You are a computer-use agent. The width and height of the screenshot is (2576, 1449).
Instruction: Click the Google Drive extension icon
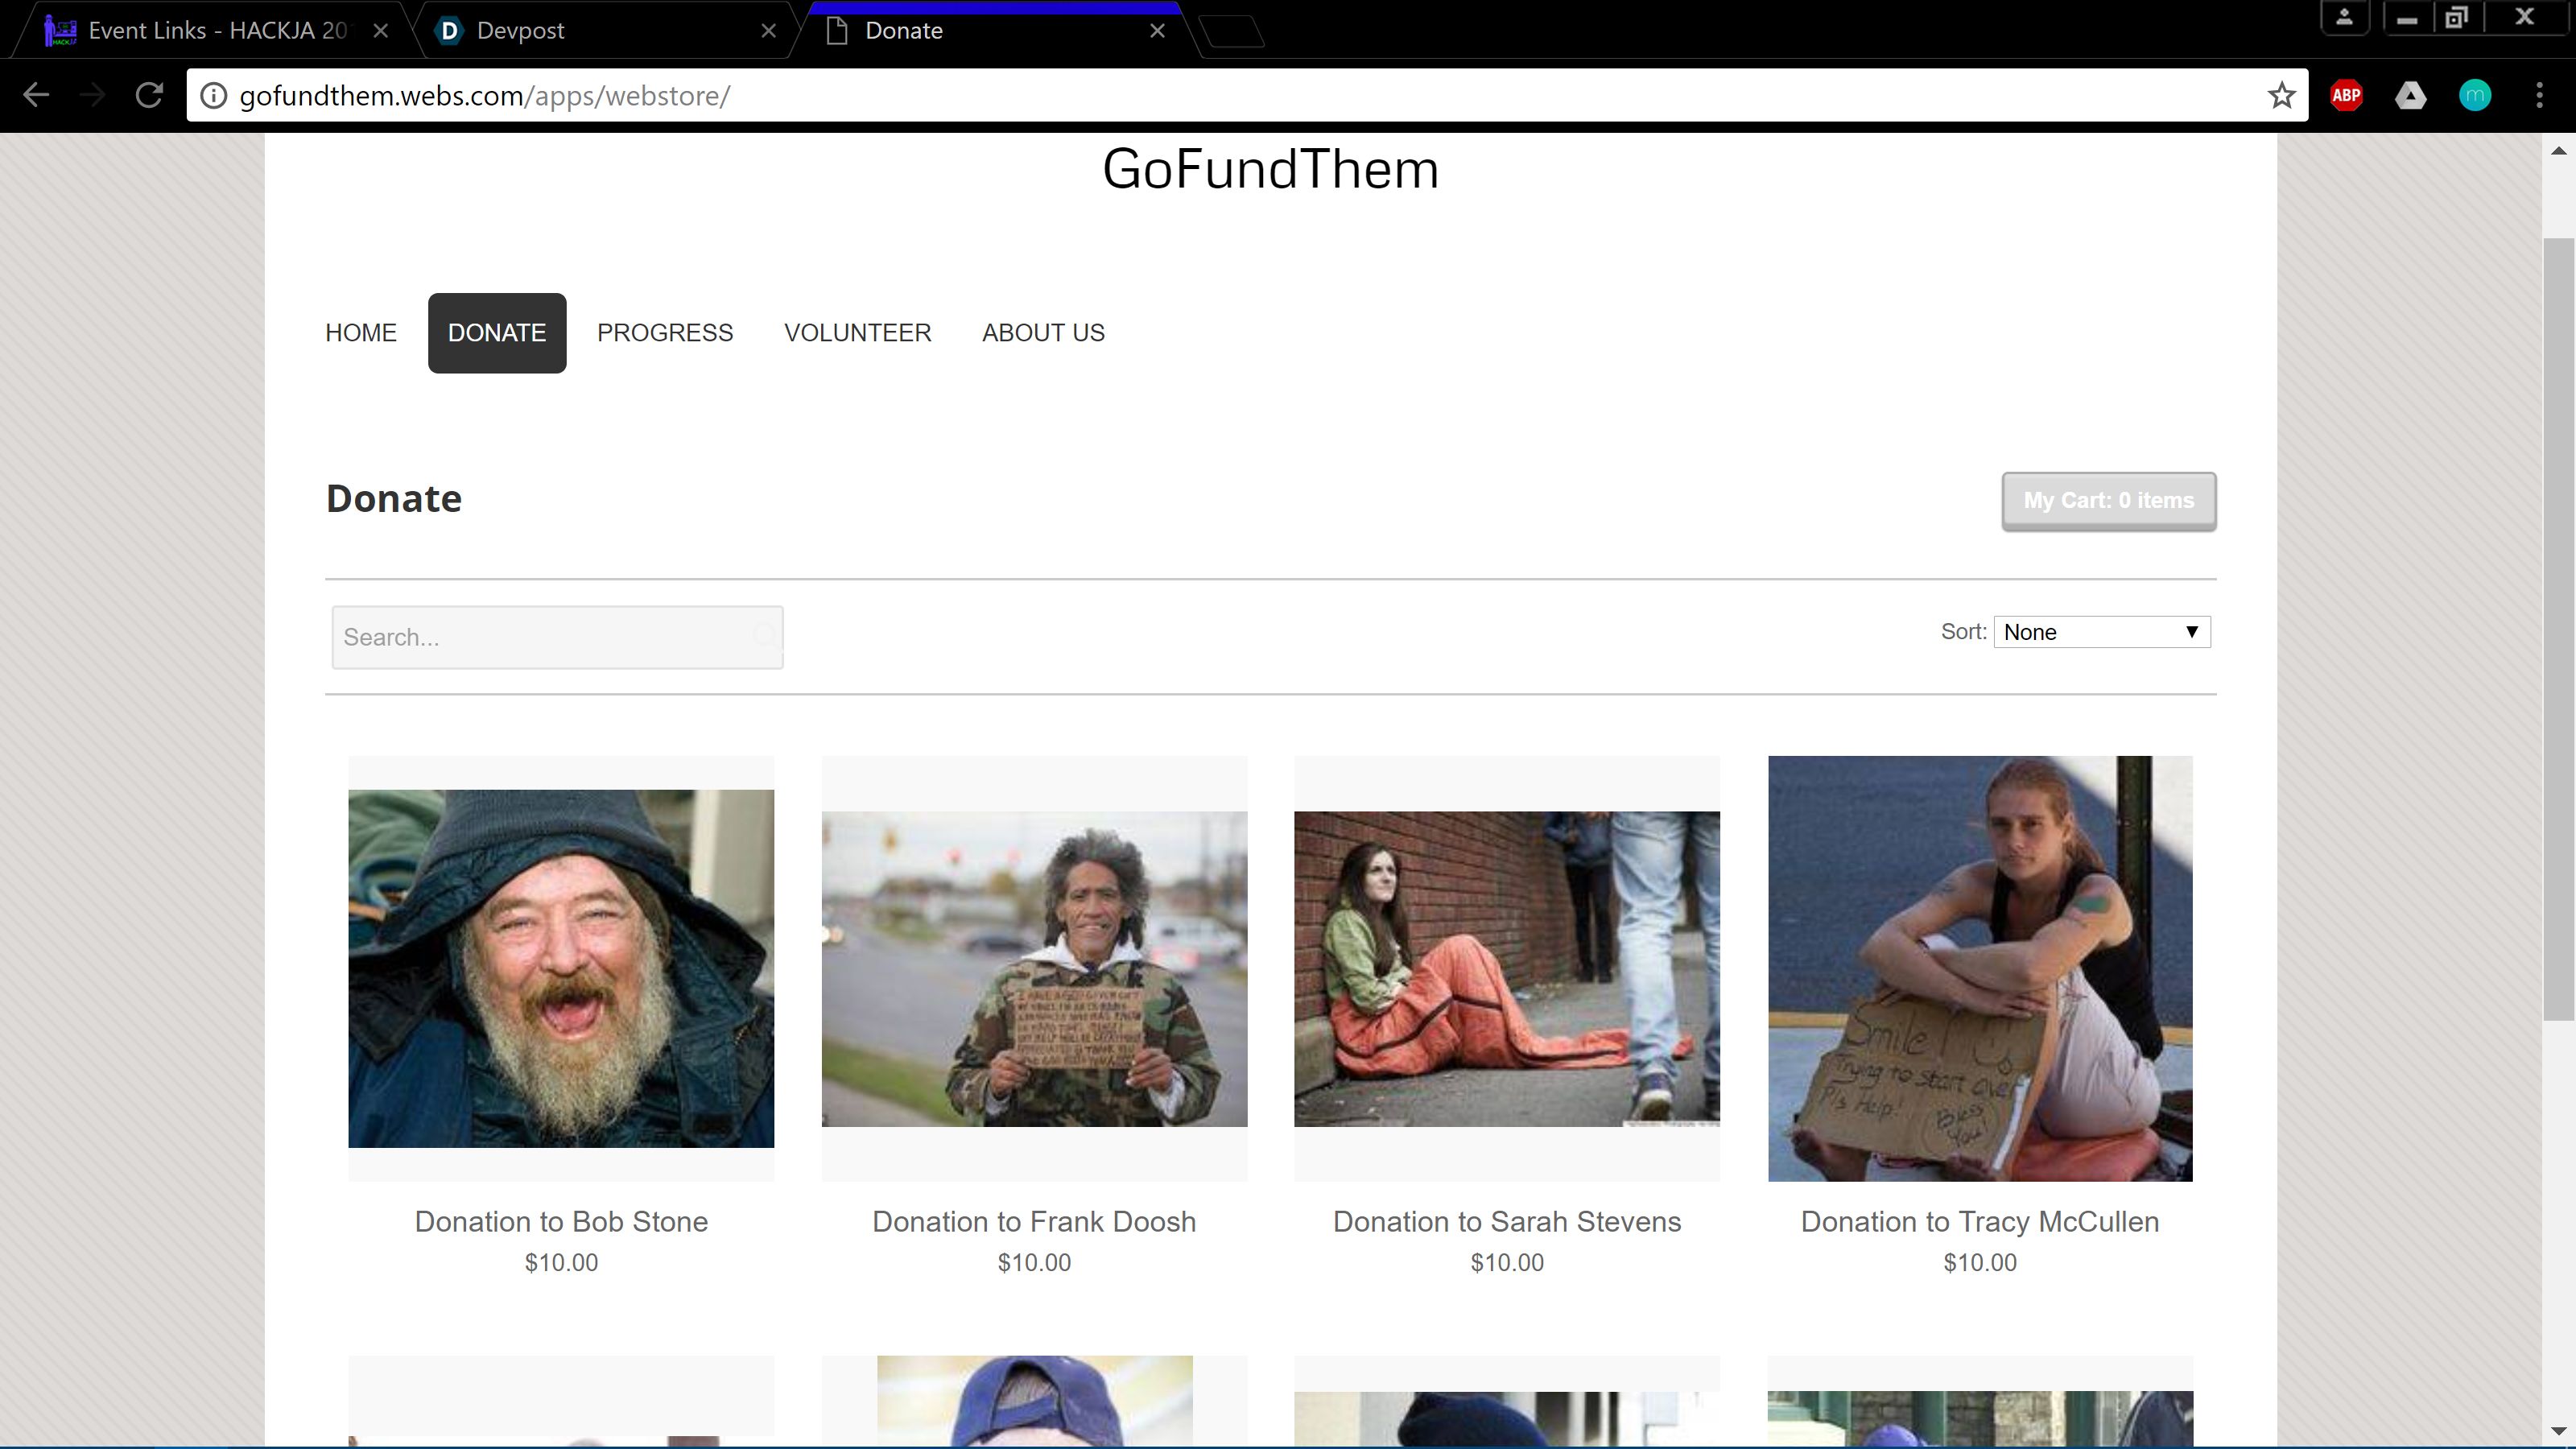[x=2410, y=96]
